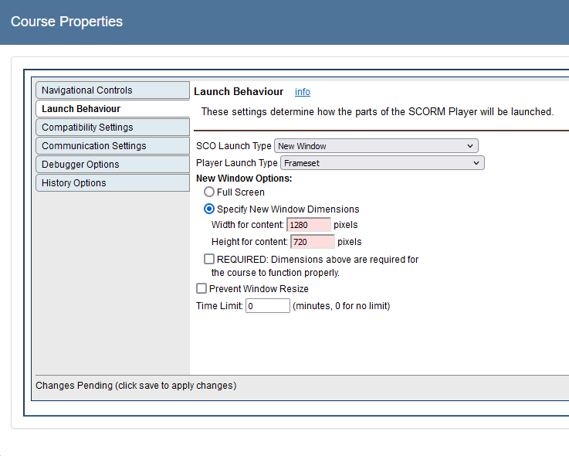Click the New Window Options label
This screenshot has width=569, height=456.
(x=244, y=179)
